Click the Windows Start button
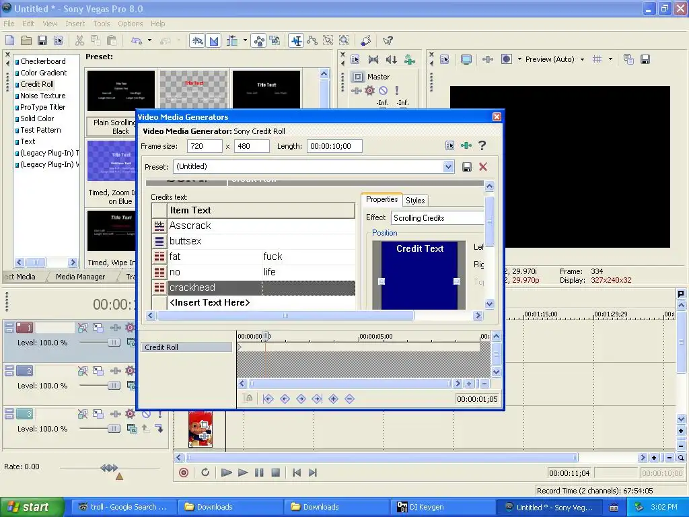The width and height of the screenshot is (689, 517). tap(32, 507)
